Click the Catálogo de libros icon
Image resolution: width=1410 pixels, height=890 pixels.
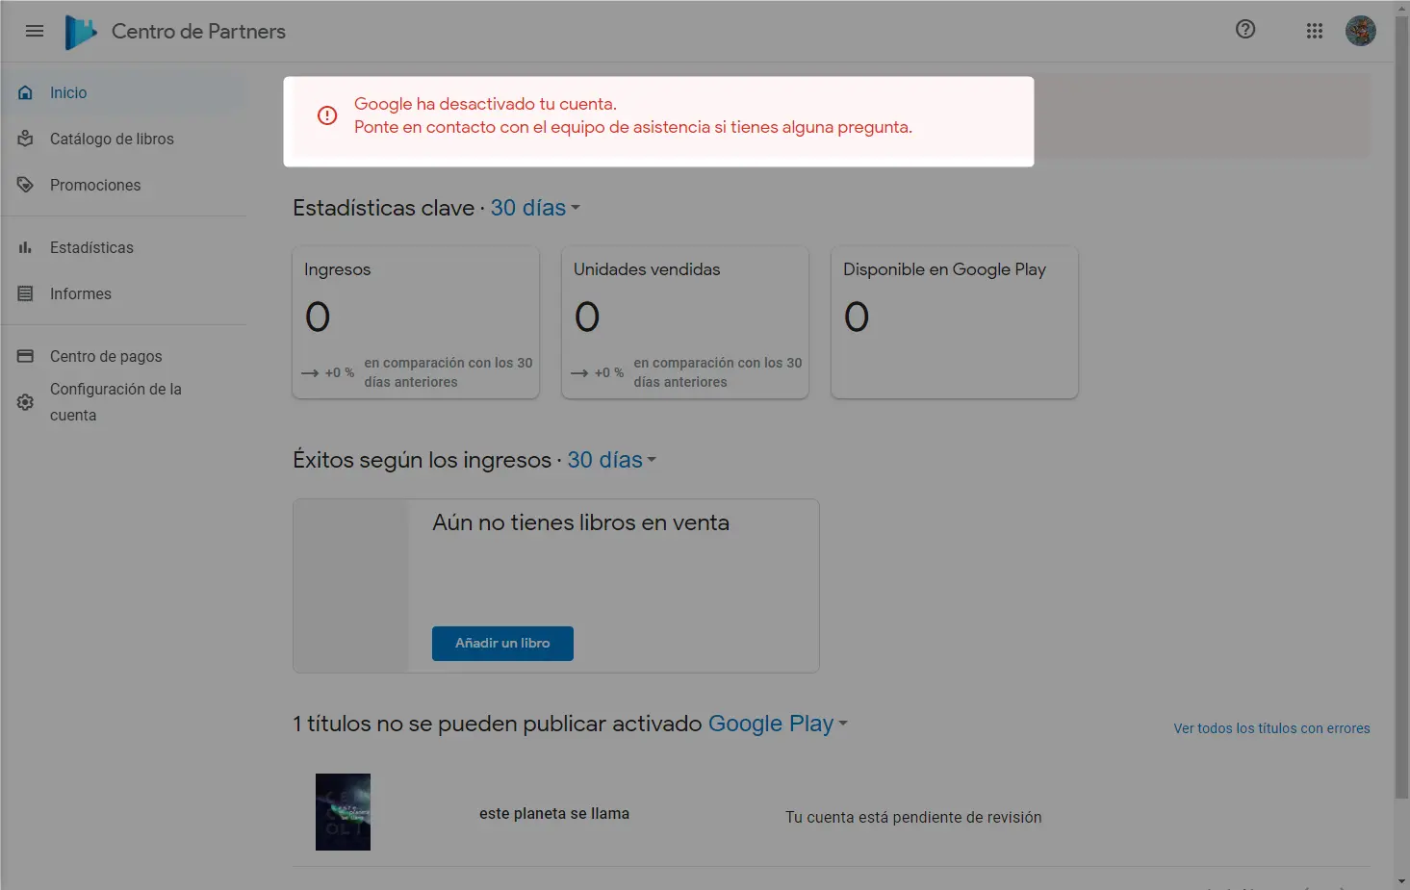[x=26, y=139]
